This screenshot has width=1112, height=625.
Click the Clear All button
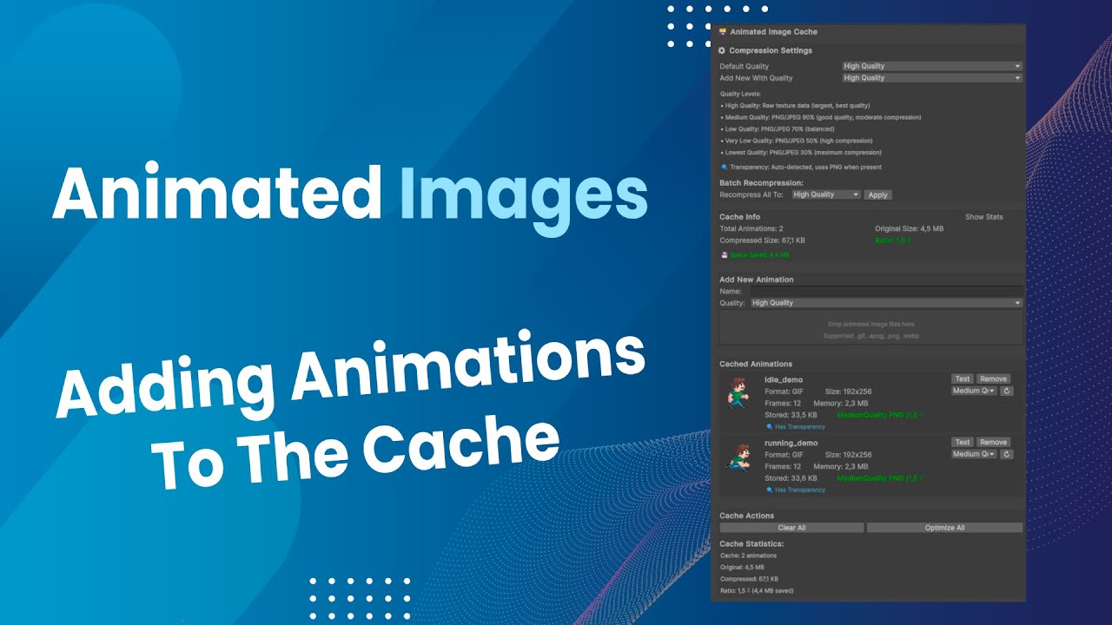pos(791,528)
